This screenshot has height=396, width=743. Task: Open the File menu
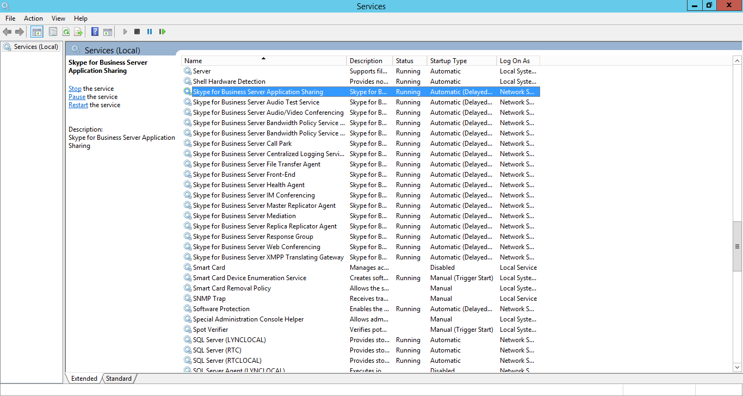pyautogui.click(x=10, y=18)
